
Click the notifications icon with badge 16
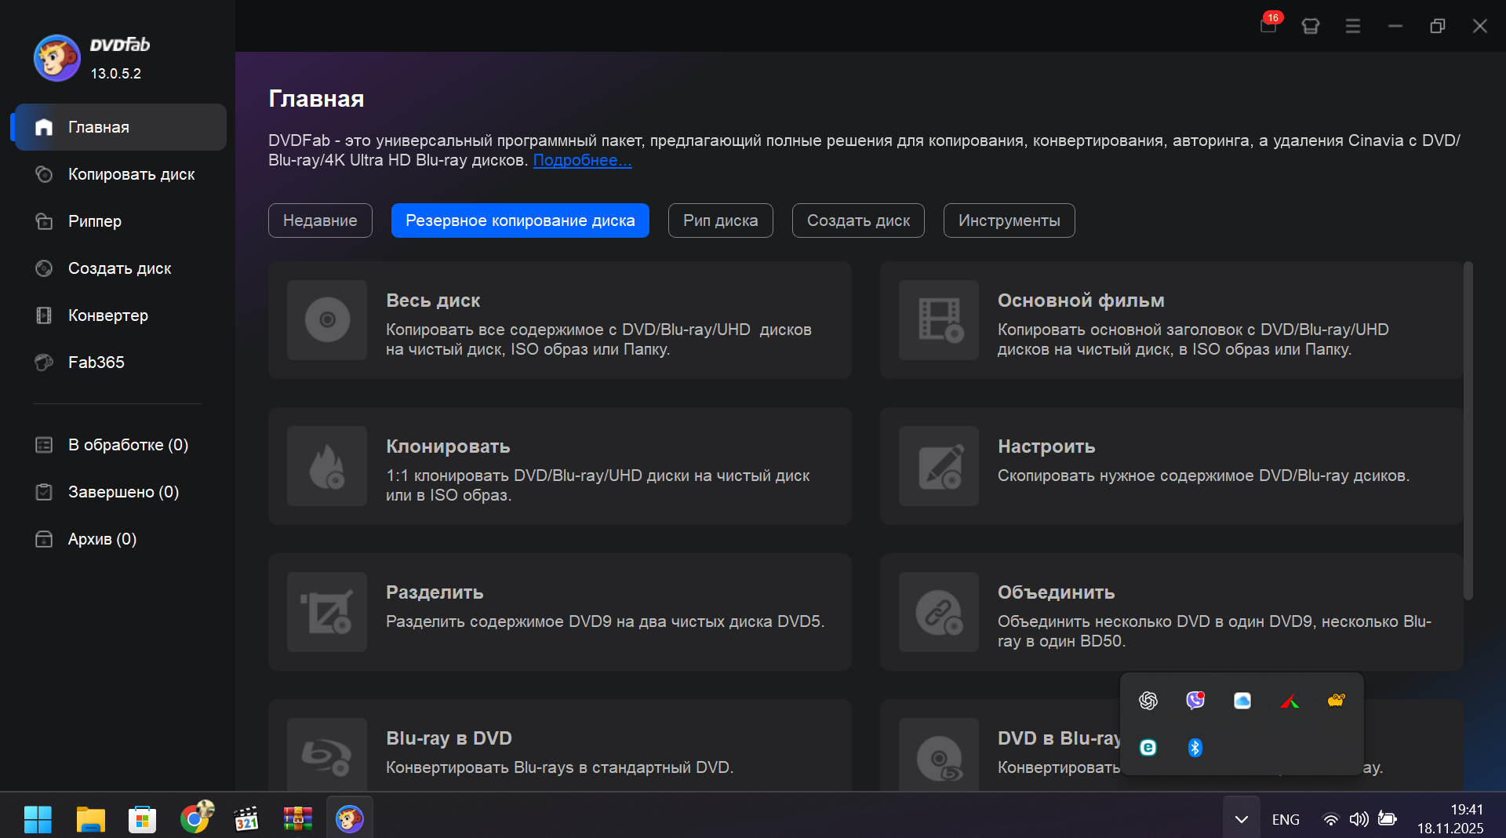1268,25
